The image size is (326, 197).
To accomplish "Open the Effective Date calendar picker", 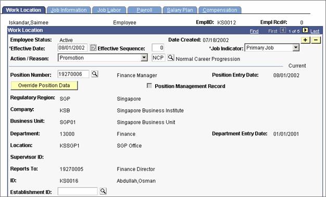I will [93, 48].
